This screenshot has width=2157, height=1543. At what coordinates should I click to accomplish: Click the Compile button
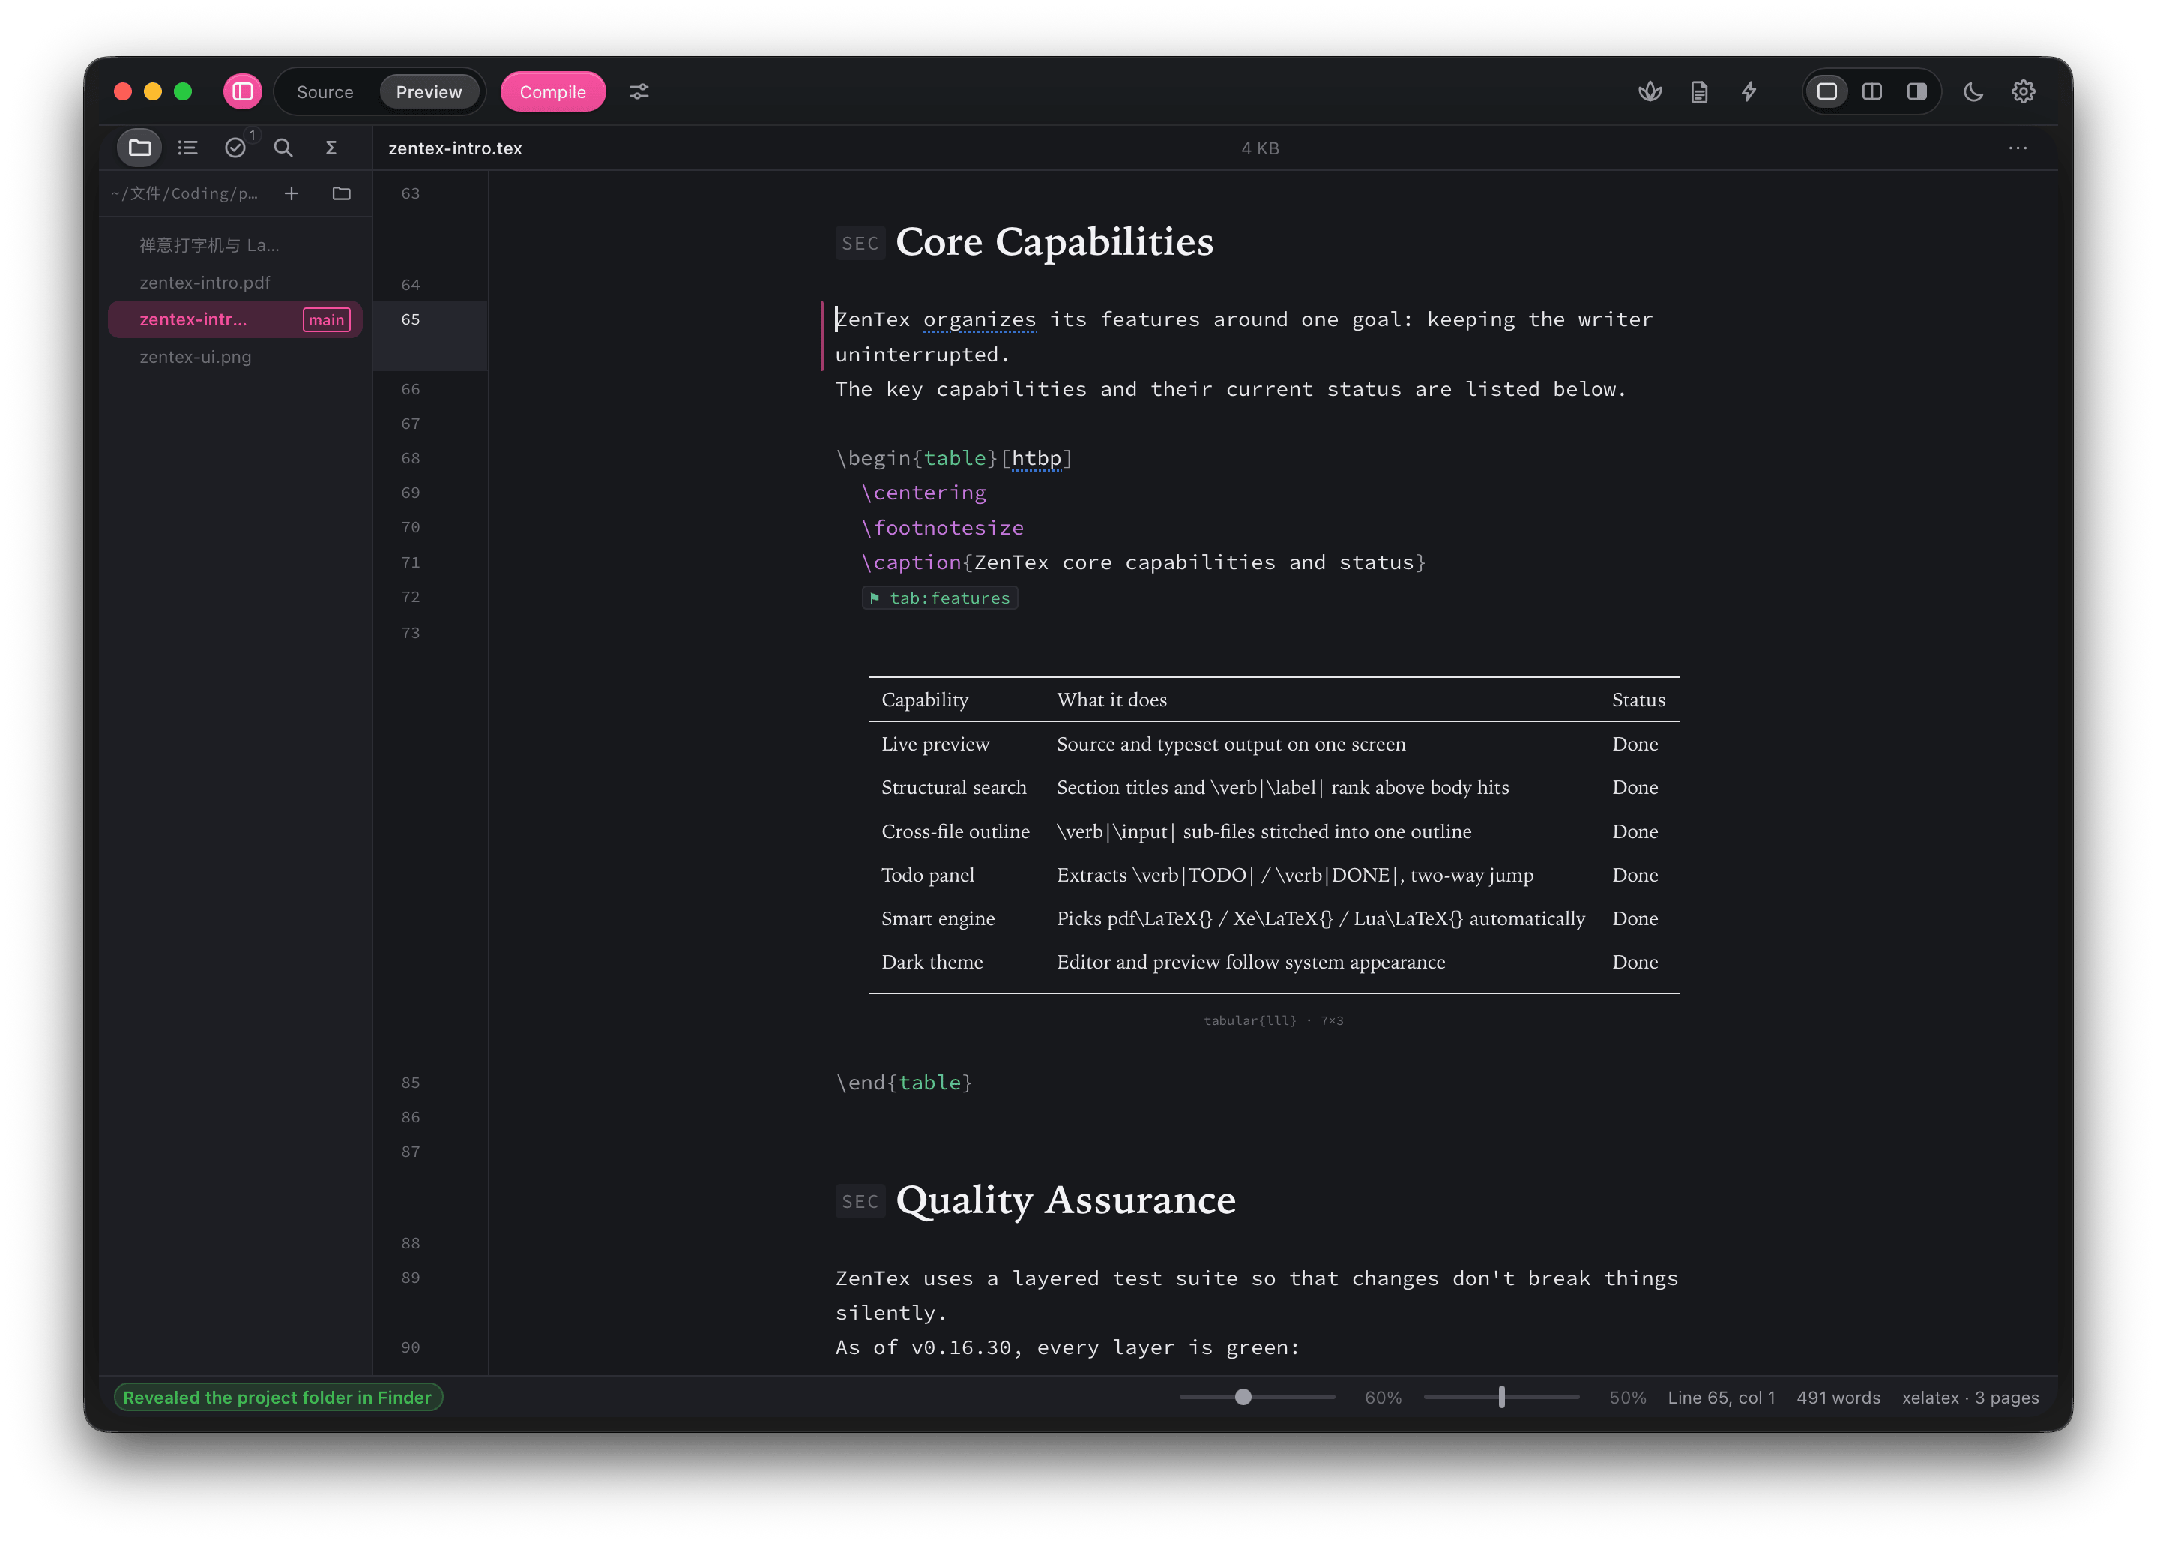tap(553, 92)
